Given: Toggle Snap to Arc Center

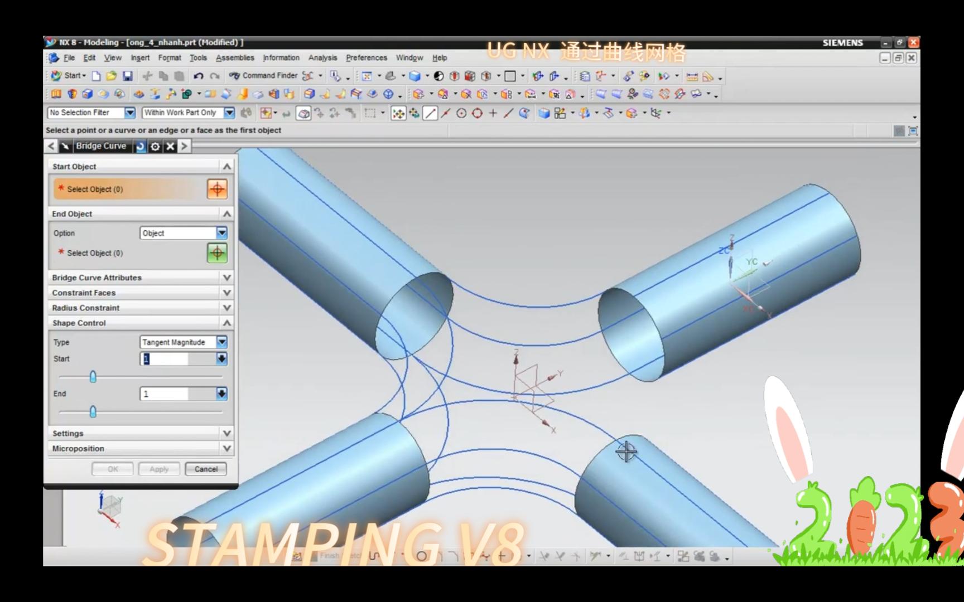Looking at the screenshot, I should coord(461,113).
